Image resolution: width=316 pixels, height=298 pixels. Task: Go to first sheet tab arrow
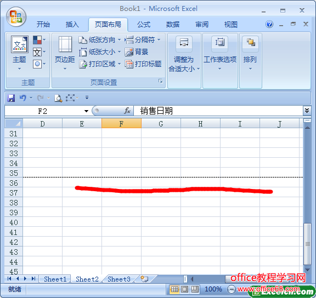click(9, 278)
